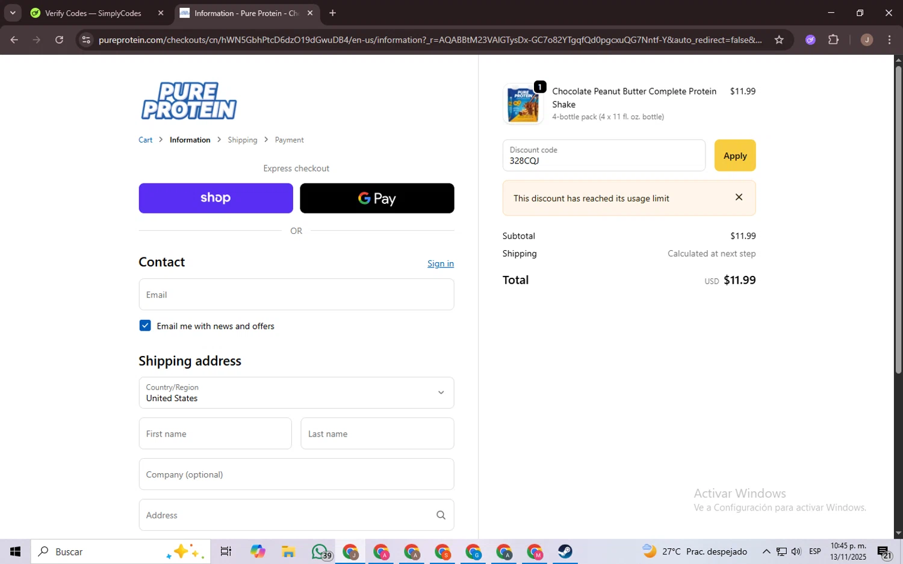Click the Address search magnifier icon
This screenshot has height=564, width=903.
[x=441, y=515]
